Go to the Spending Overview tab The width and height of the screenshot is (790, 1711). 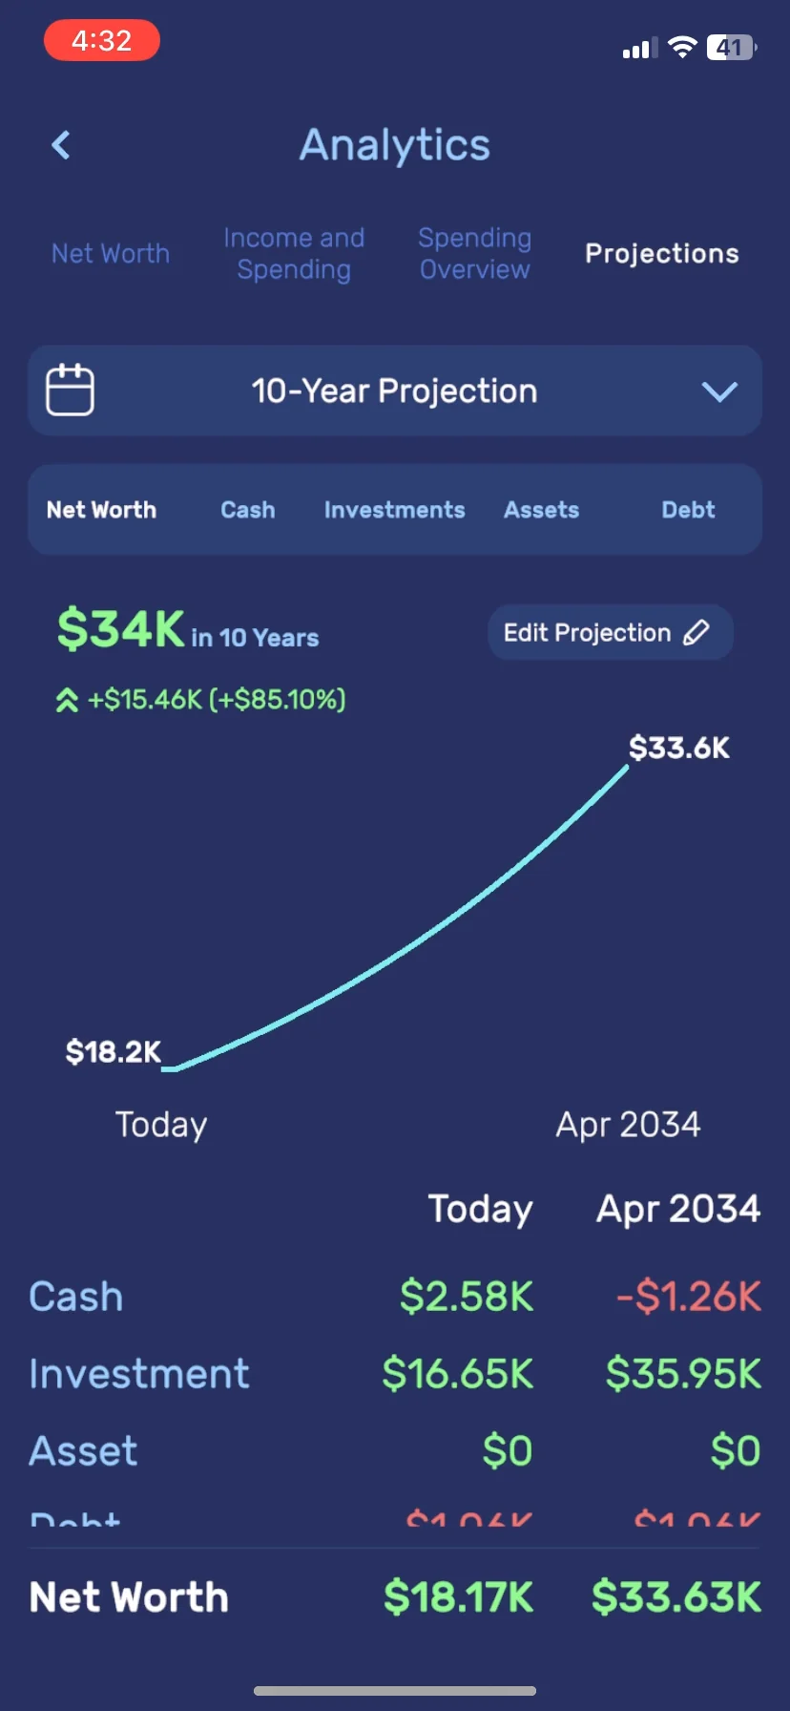click(x=474, y=254)
